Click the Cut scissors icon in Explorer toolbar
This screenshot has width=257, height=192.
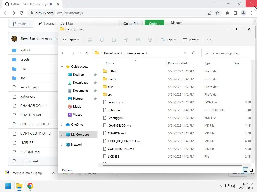pos(90,40)
